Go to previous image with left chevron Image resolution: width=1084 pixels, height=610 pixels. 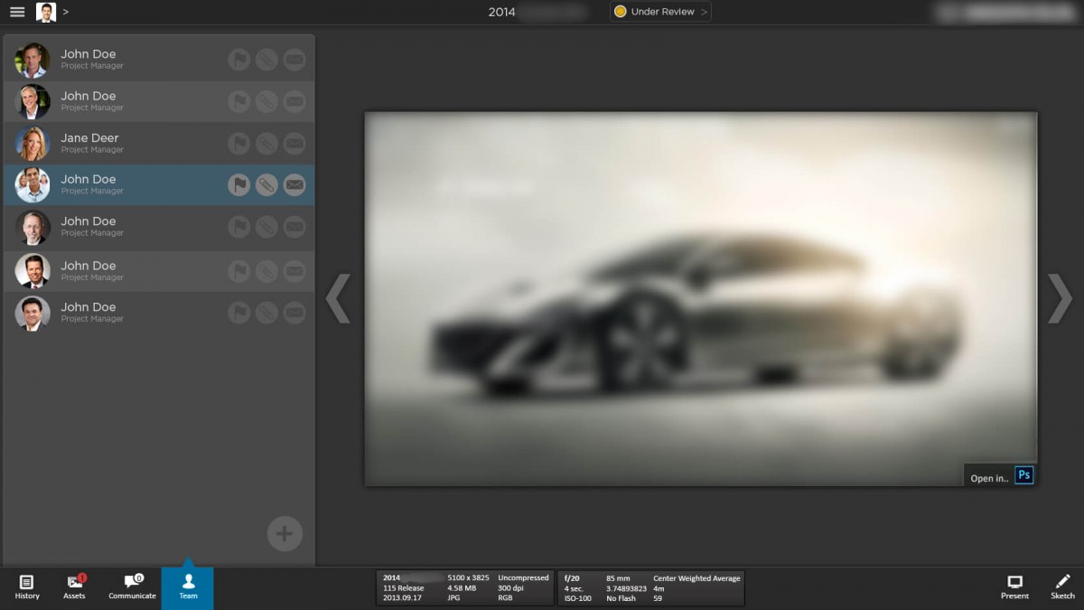[338, 298]
